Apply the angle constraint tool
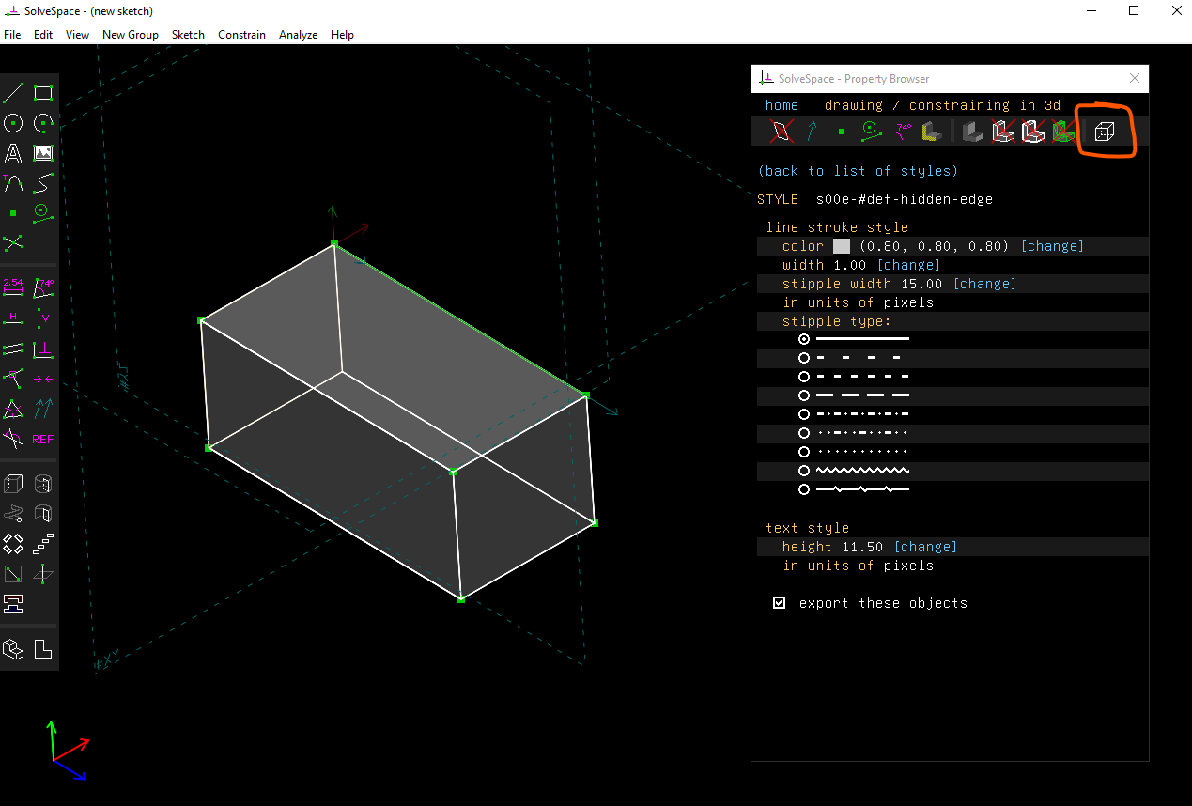The image size is (1192, 806). click(x=43, y=288)
